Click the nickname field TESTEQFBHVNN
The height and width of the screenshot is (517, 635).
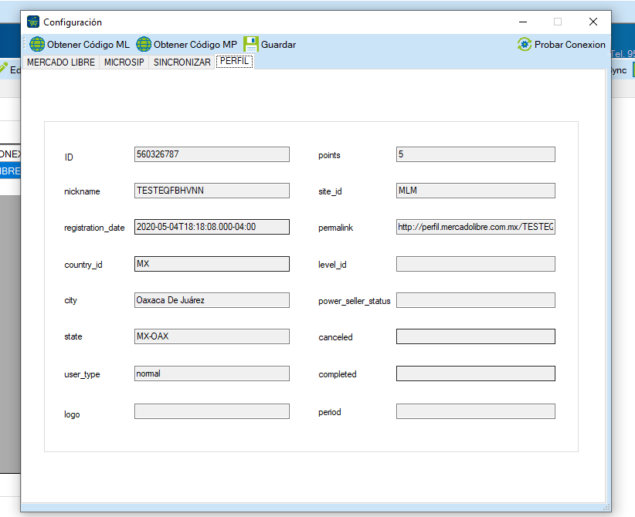212,191
